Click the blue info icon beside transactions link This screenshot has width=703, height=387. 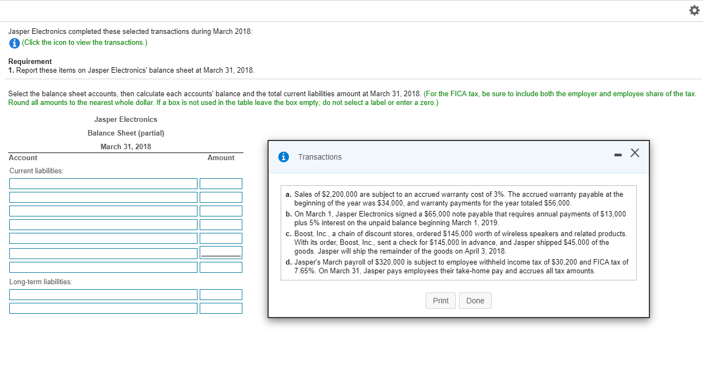pos(14,43)
